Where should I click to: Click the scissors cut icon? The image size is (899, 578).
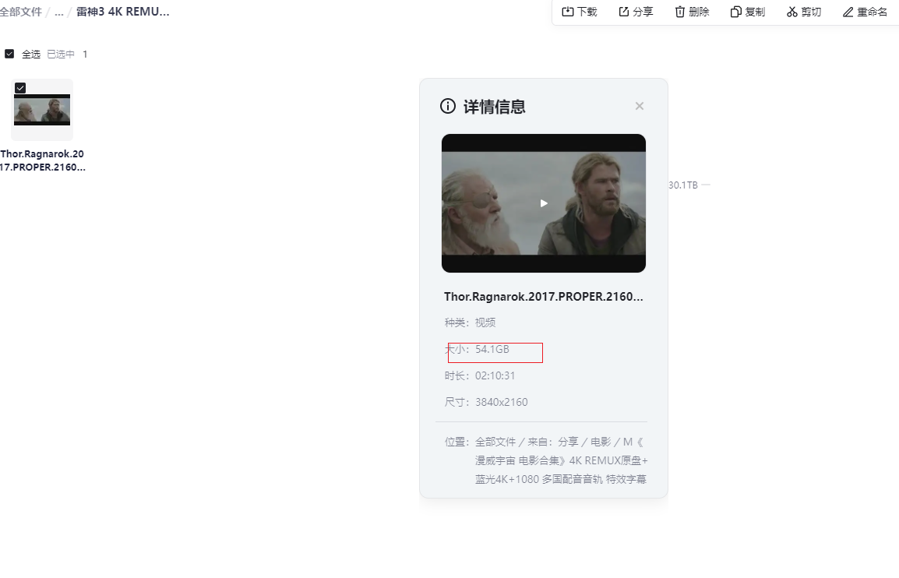(791, 12)
